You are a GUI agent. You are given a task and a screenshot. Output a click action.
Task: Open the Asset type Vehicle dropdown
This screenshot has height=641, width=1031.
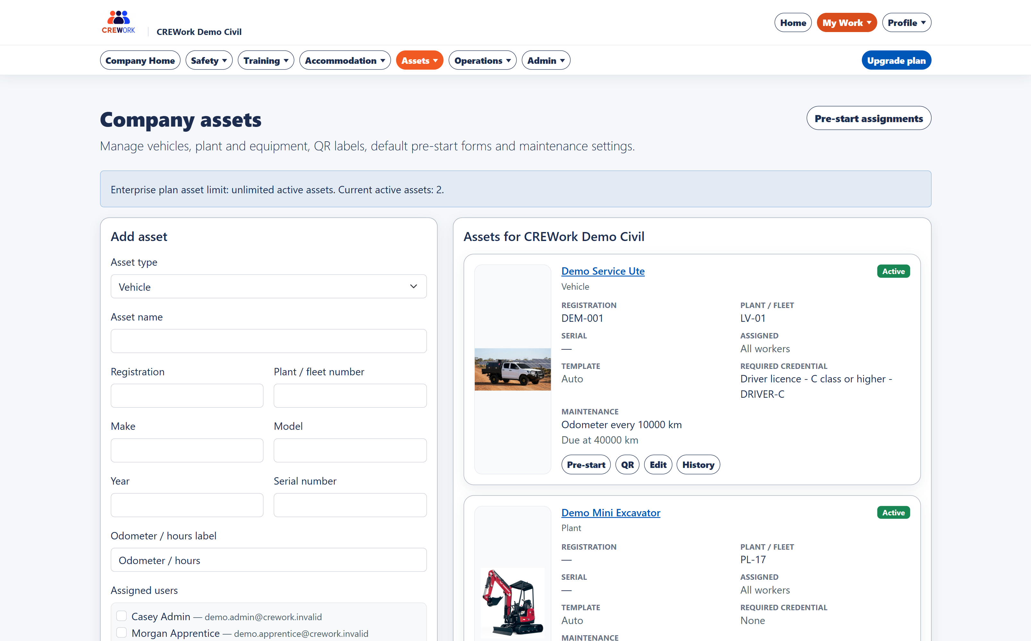[268, 287]
